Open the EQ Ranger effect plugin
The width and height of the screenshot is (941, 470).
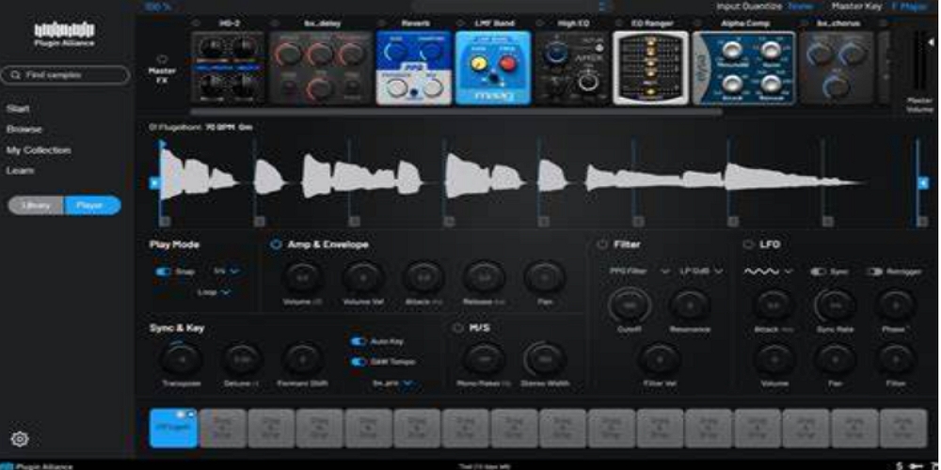650,68
